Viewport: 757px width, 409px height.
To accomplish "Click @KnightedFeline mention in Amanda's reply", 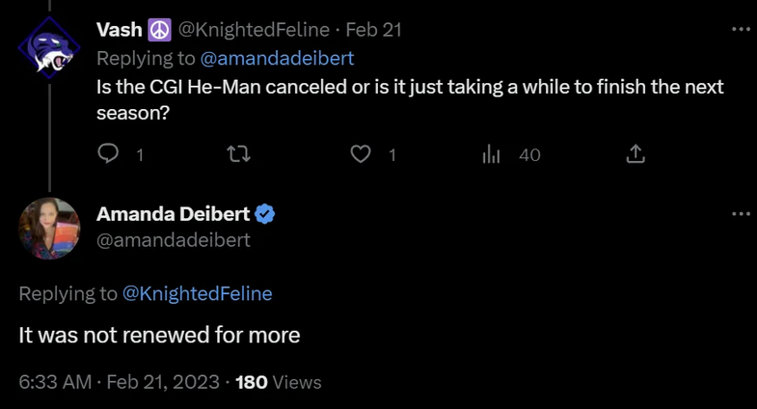I will tap(198, 294).
